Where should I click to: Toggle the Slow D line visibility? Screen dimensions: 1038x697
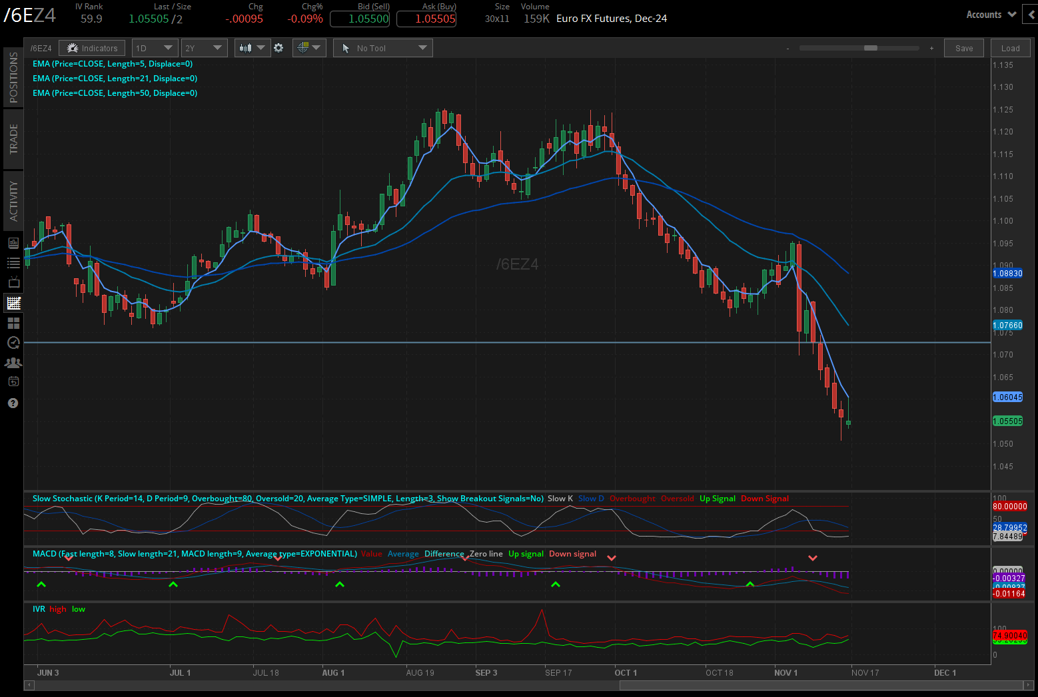(590, 498)
